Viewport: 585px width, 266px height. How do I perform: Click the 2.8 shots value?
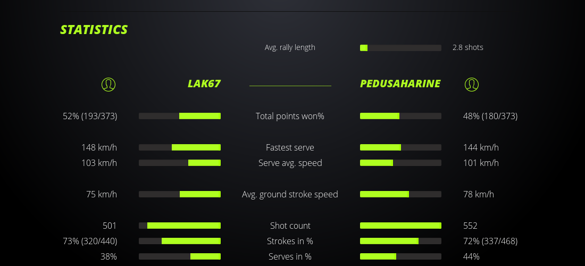(468, 47)
